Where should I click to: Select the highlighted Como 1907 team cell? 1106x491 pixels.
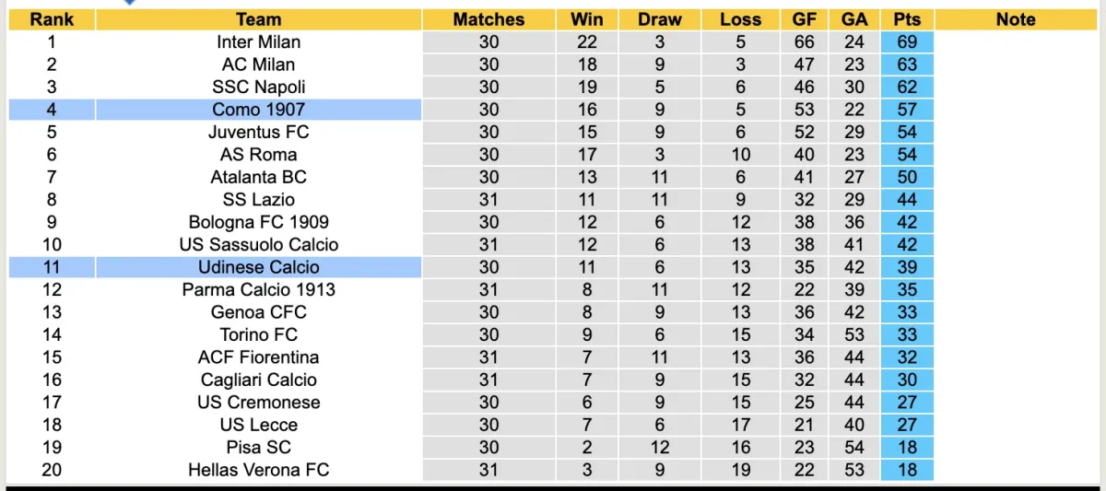pyautogui.click(x=258, y=110)
